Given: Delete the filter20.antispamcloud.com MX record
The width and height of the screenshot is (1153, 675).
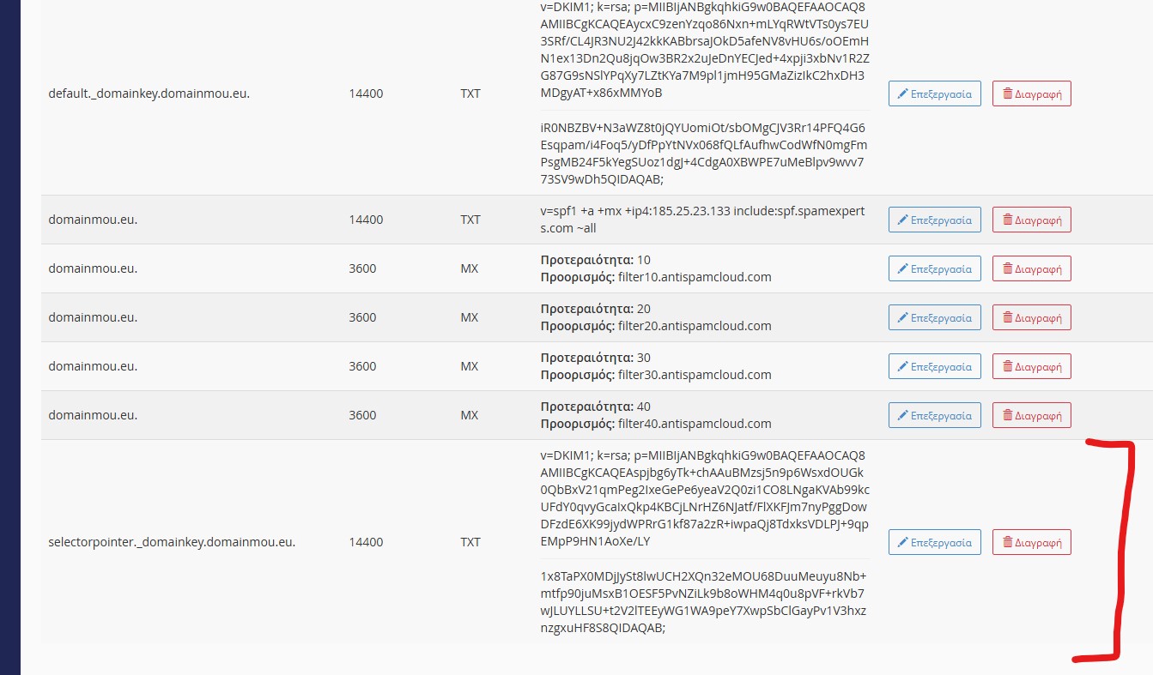Looking at the screenshot, I should click(1031, 317).
